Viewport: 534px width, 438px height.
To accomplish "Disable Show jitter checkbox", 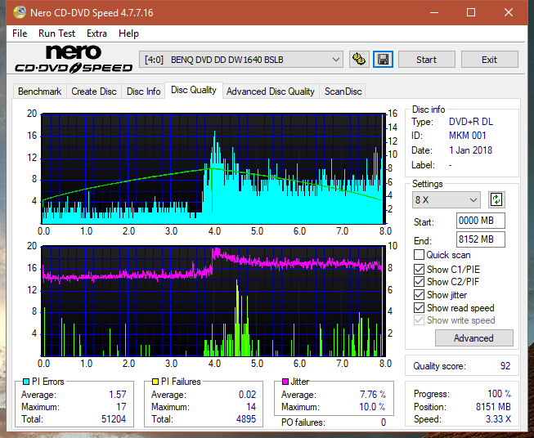I will pyautogui.click(x=419, y=295).
